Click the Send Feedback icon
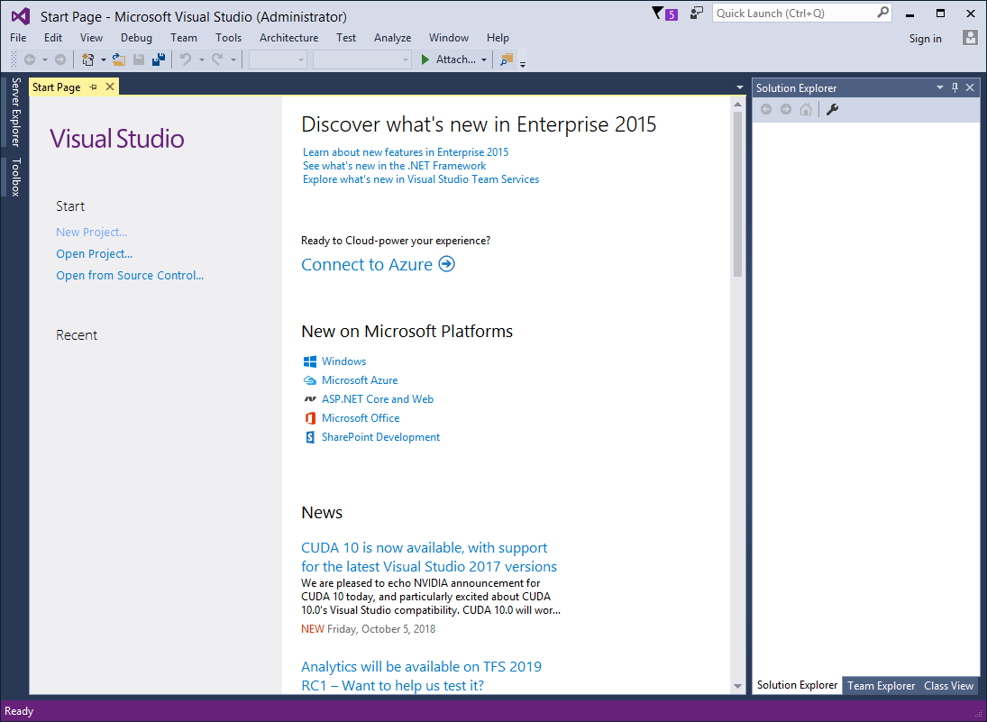The height and width of the screenshot is (722, 987). pyautogui.click(x=696, y=14)
